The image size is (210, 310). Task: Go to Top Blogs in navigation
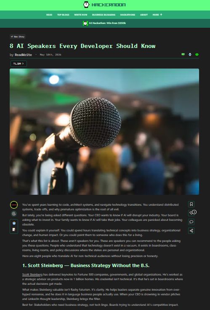63,15
